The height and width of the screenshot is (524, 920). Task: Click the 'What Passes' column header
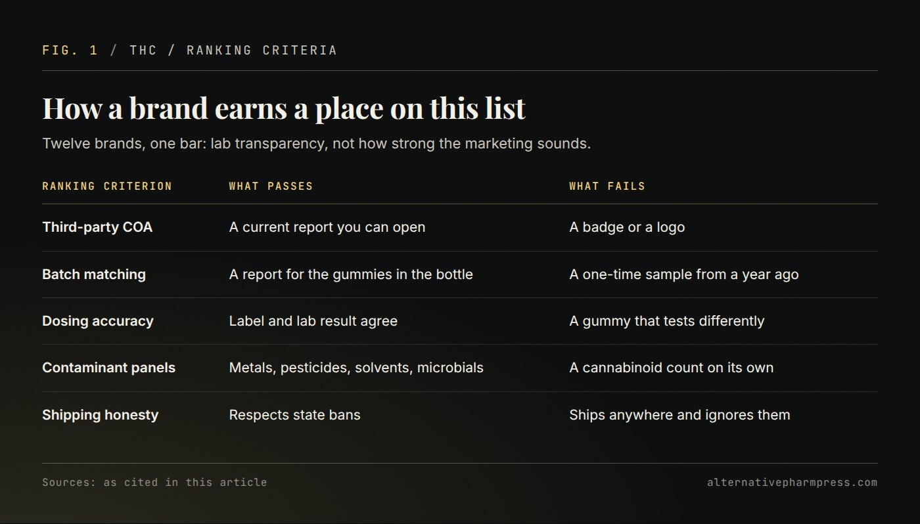(x=271, y=186)
